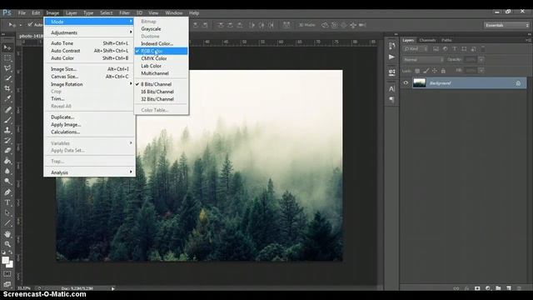Select the Clone Stamp tool

pyautogui.click(x=7, y=130)
